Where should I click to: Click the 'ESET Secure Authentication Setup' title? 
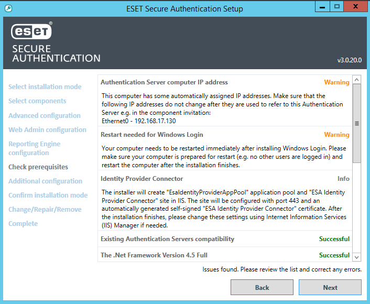184,9
